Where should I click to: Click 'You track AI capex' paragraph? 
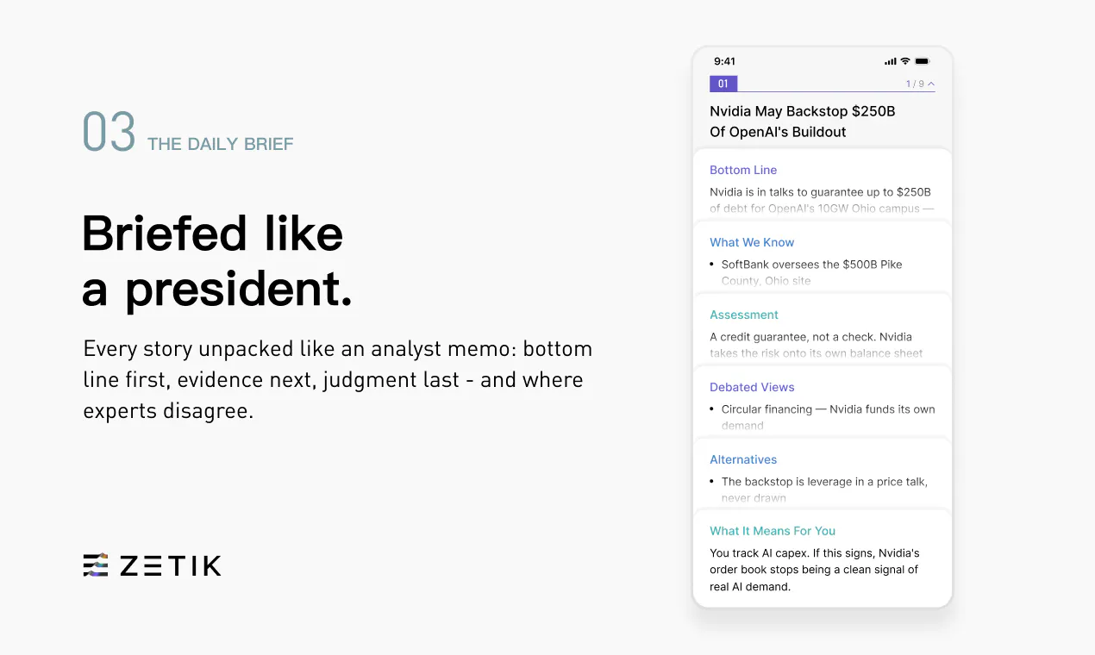[815, 570]
